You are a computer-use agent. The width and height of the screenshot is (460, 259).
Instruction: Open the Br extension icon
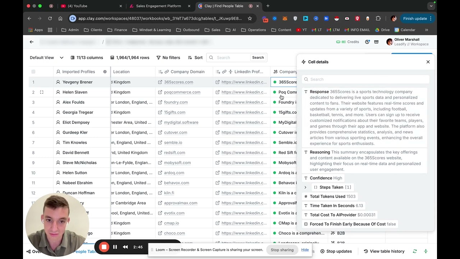(326, 18)
